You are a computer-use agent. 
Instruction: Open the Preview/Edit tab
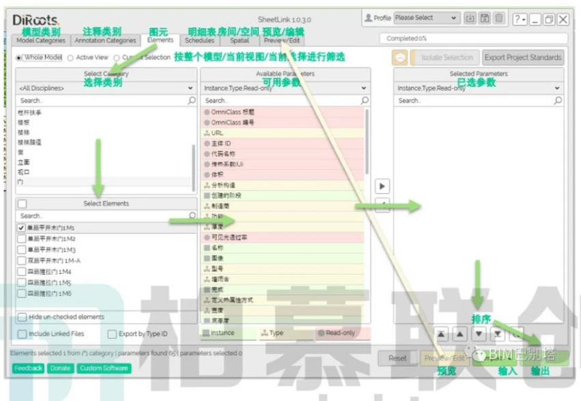point(282,40)
